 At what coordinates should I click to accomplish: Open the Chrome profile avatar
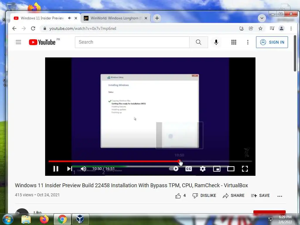click(x=282, y=28)
